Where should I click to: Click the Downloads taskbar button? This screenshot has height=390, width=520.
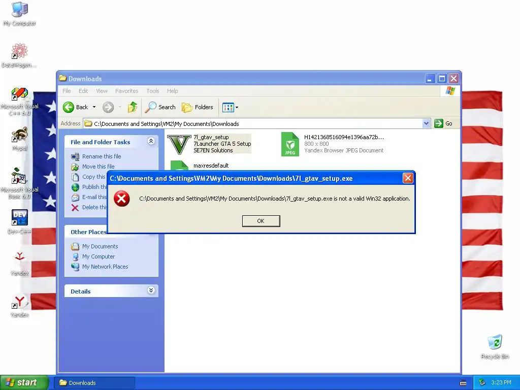94,383
